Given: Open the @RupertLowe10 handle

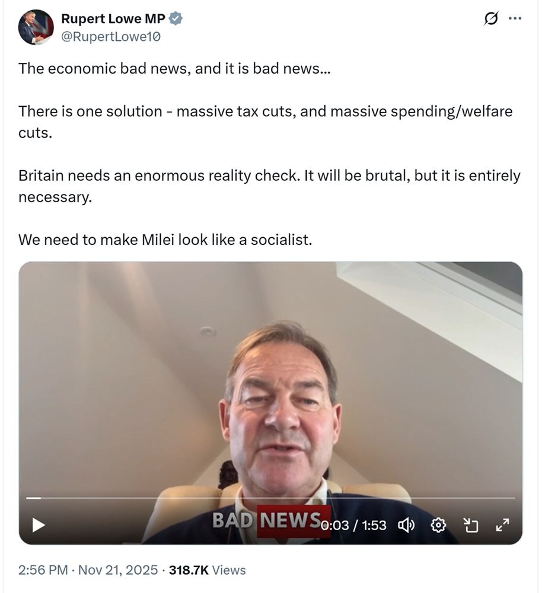Looking at the screenshot, I should (x=111, y=37).
